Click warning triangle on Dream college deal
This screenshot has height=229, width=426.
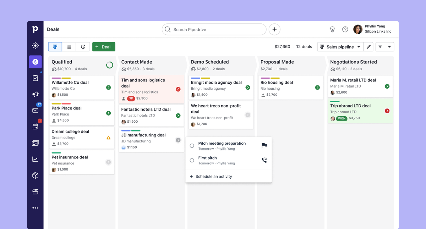coord(108,138)
